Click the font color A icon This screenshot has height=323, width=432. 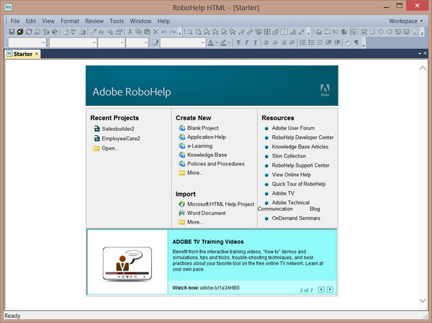pyautogui.click(x=211, y=42)
